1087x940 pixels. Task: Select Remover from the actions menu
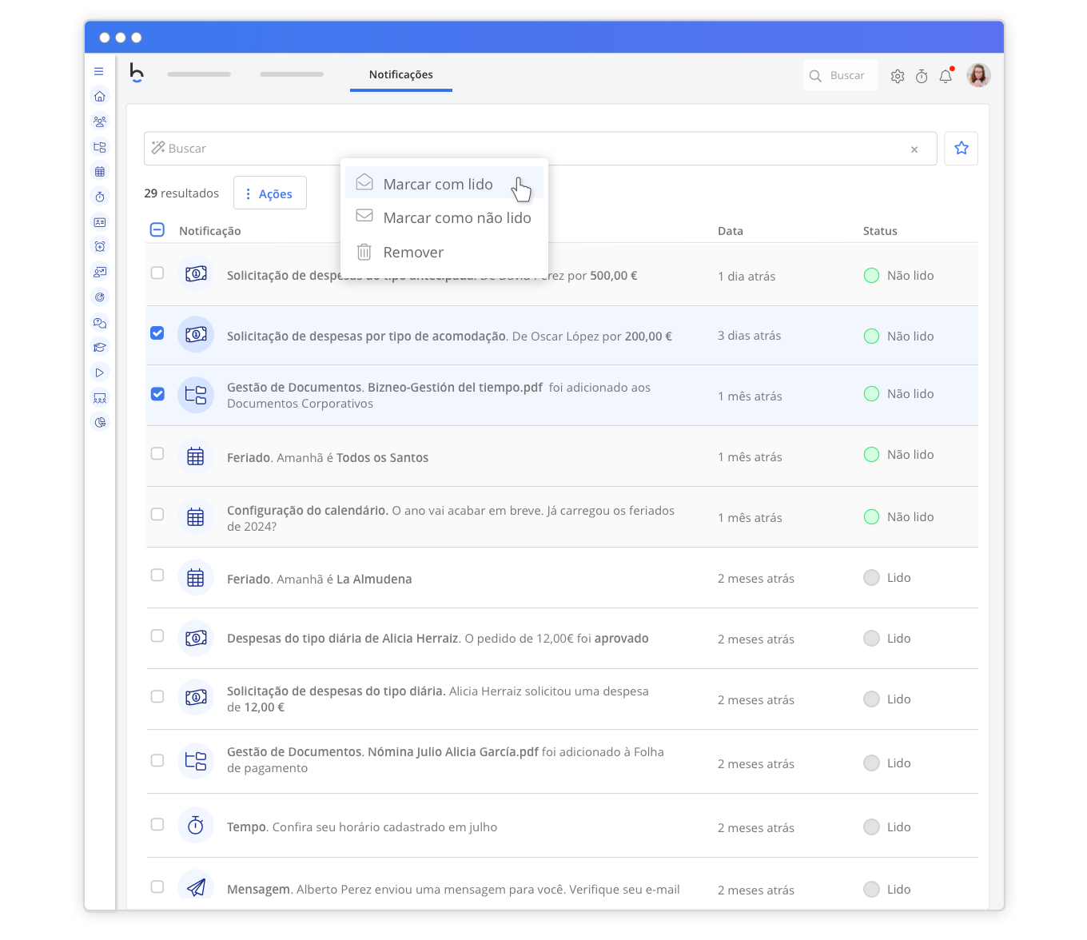pos(413,252)
